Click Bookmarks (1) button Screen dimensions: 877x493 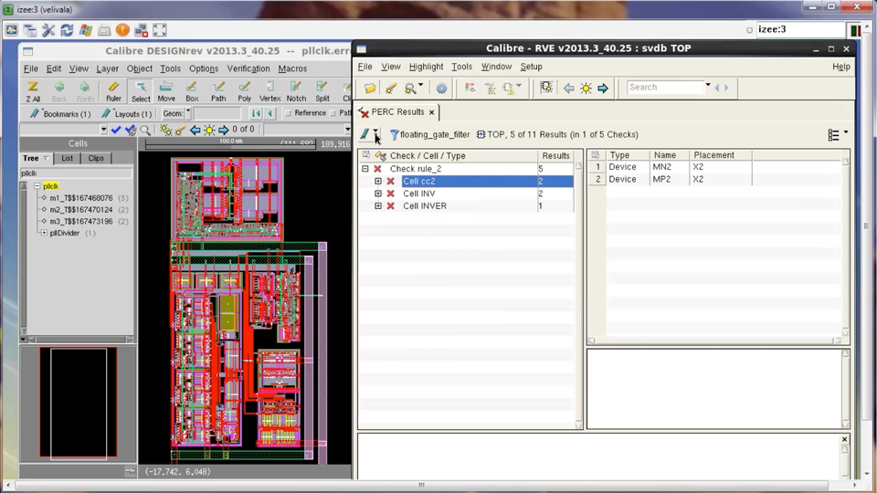pos(60,113)
